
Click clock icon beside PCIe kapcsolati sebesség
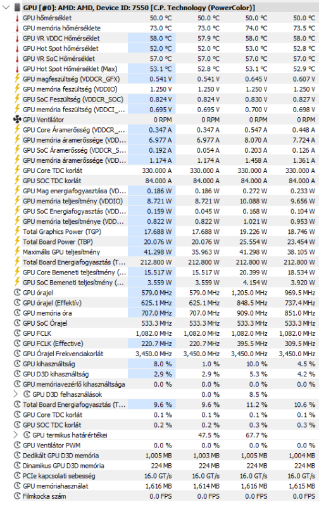click(x=17, y=476)
